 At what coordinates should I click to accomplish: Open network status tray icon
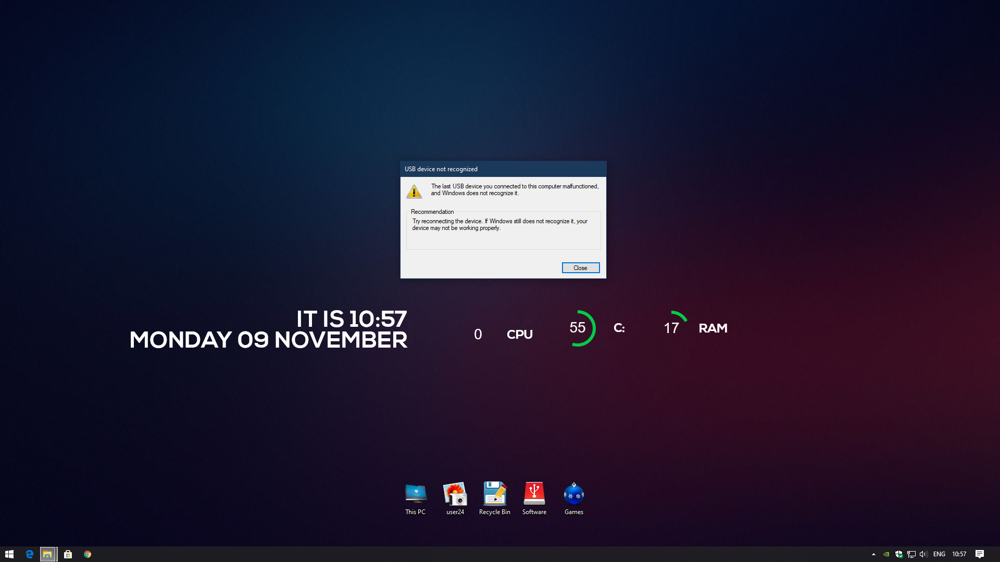click(x=911, y=554)
